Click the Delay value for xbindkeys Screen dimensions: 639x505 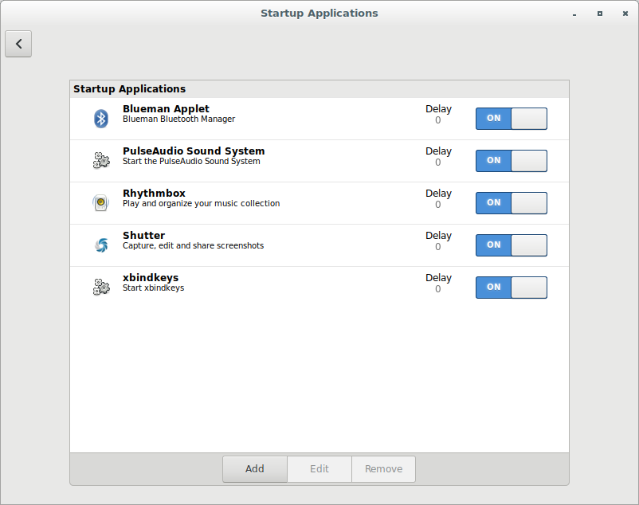(438, 288)
